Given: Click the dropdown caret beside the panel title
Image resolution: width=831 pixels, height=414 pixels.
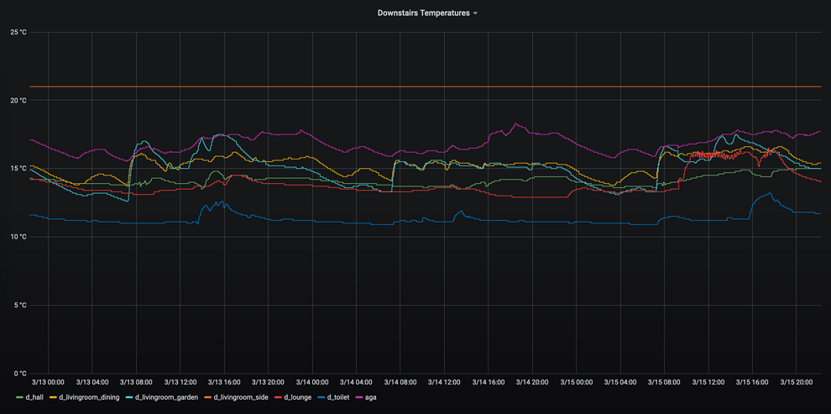Looking at the screenshot, I should (475, 13).
